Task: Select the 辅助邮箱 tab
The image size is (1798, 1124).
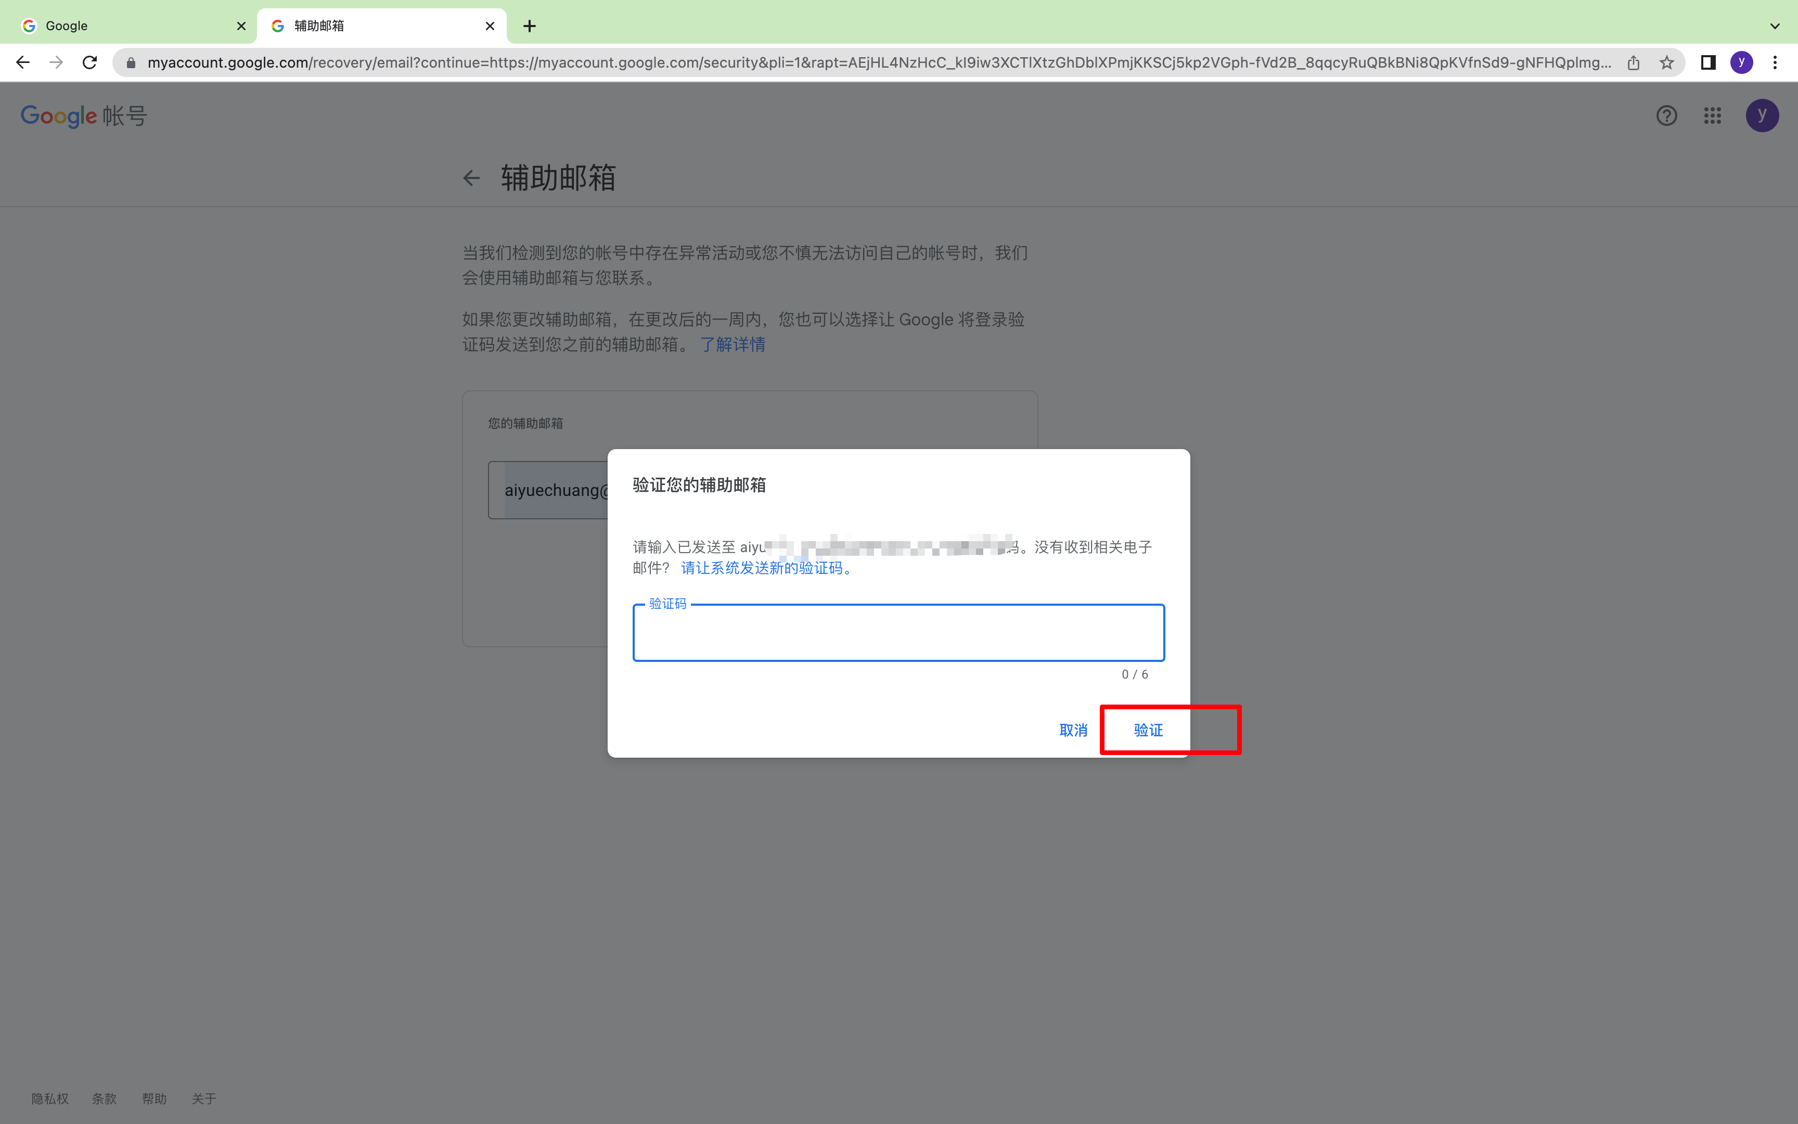Action: tap(381, 26)
